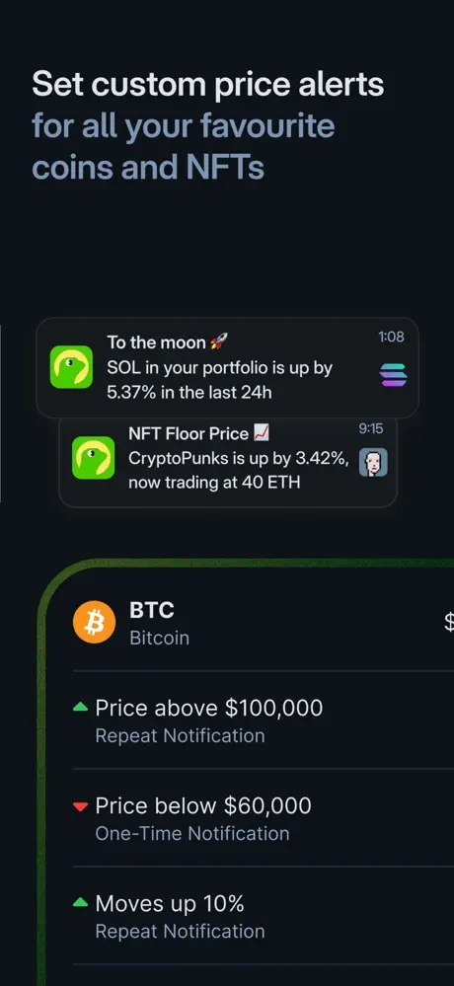Image resolution: width=454 pixels, height=986 pixels.
Task: Click Repeat Notification under Moves up 10%
Action: 180,932
